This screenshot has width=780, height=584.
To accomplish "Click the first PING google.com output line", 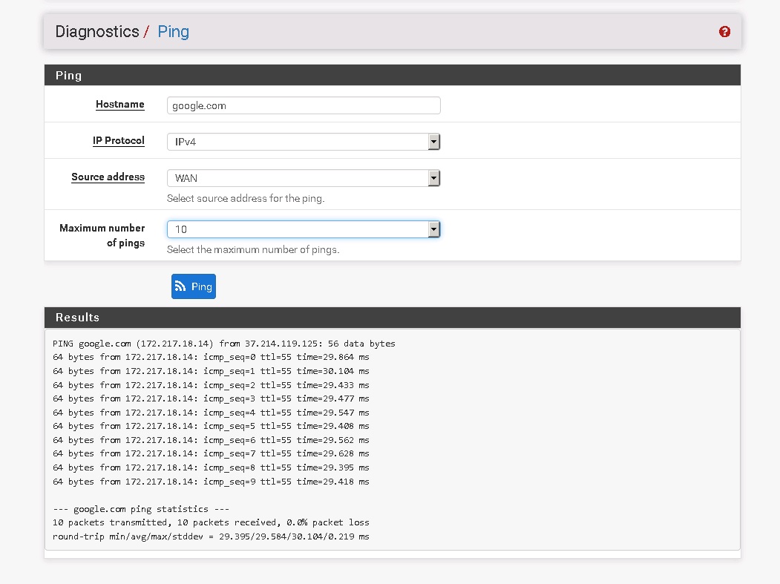I will pos(224,344).
